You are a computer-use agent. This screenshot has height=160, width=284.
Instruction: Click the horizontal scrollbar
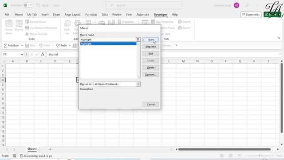pos(225,149)
